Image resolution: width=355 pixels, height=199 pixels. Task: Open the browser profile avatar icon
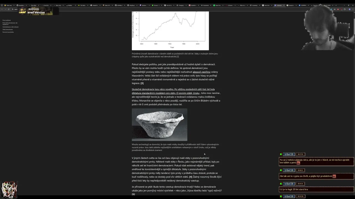349,9
